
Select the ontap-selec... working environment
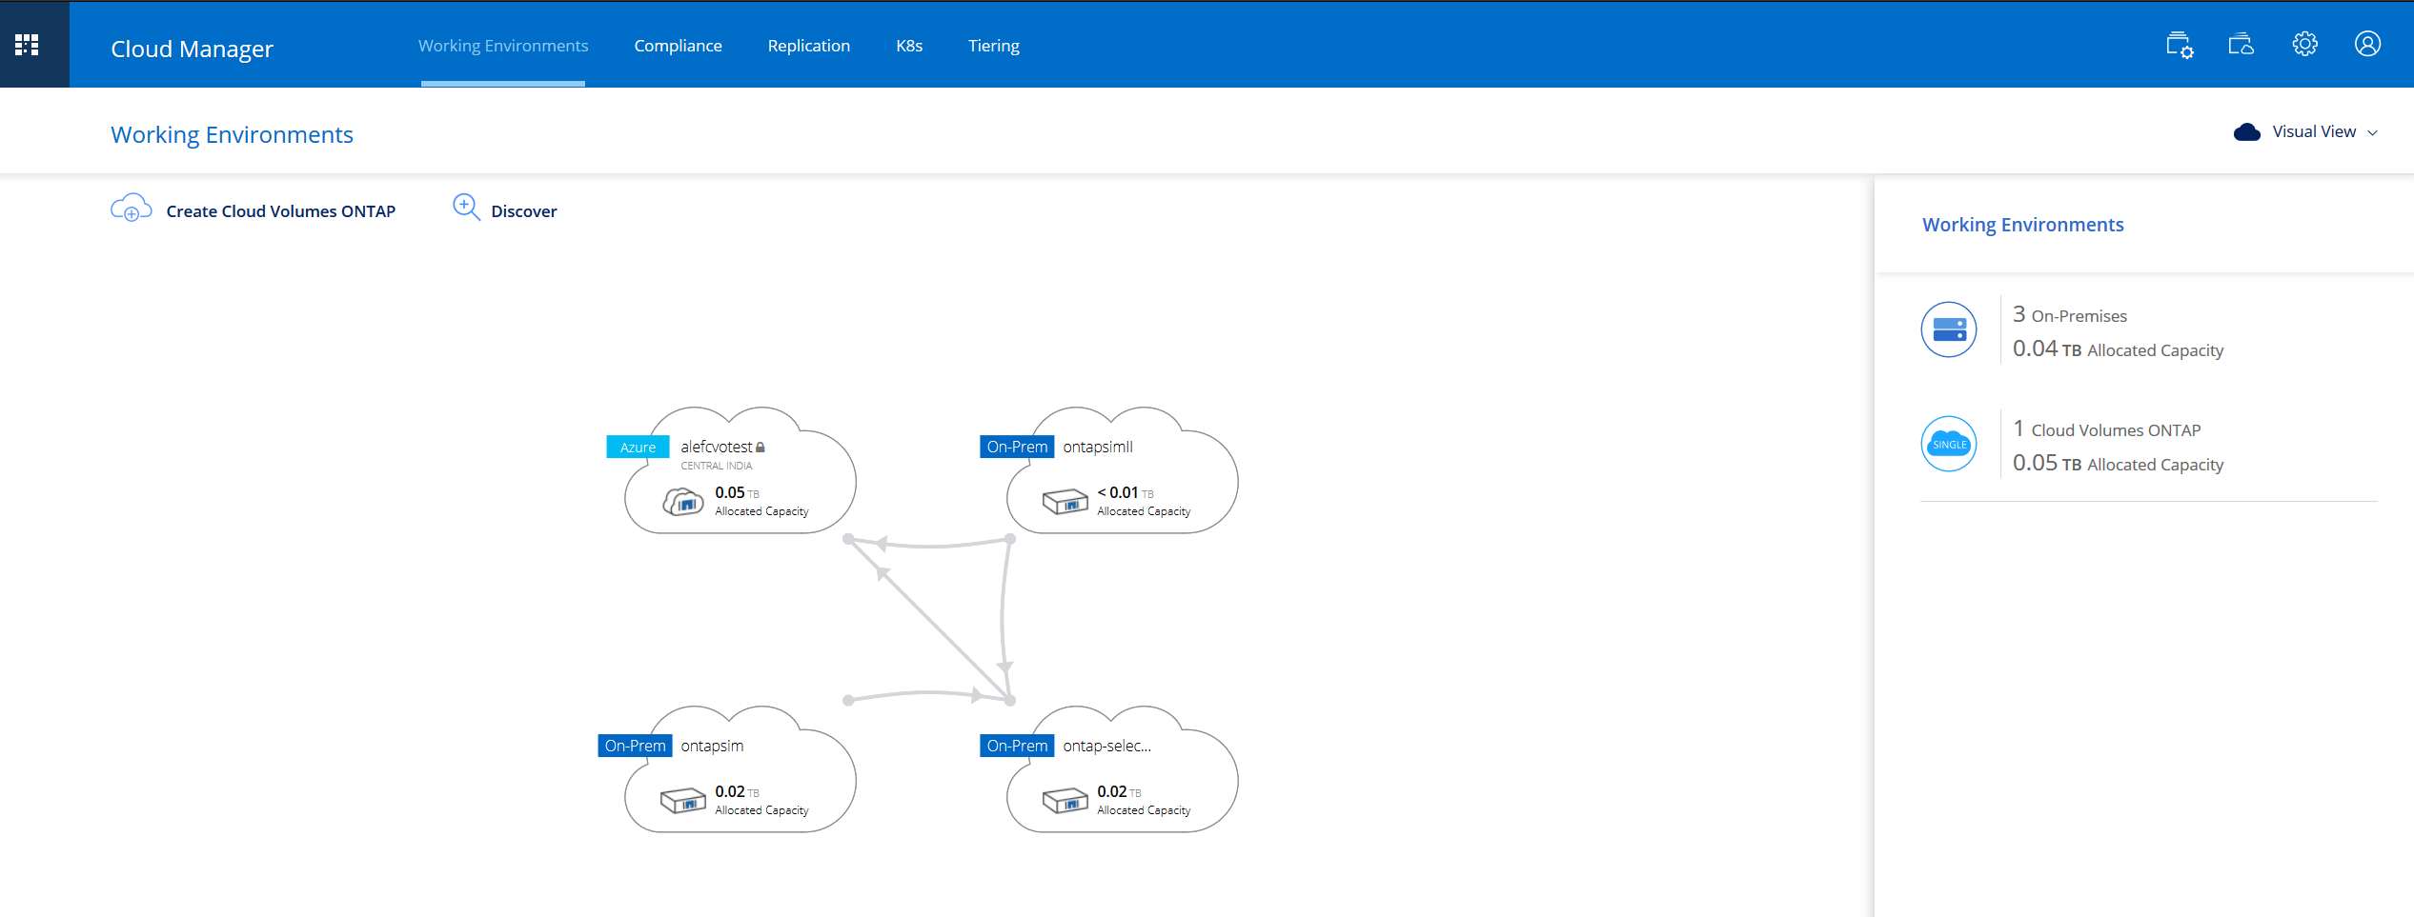pyautogui.click(x=1122, y=769)
